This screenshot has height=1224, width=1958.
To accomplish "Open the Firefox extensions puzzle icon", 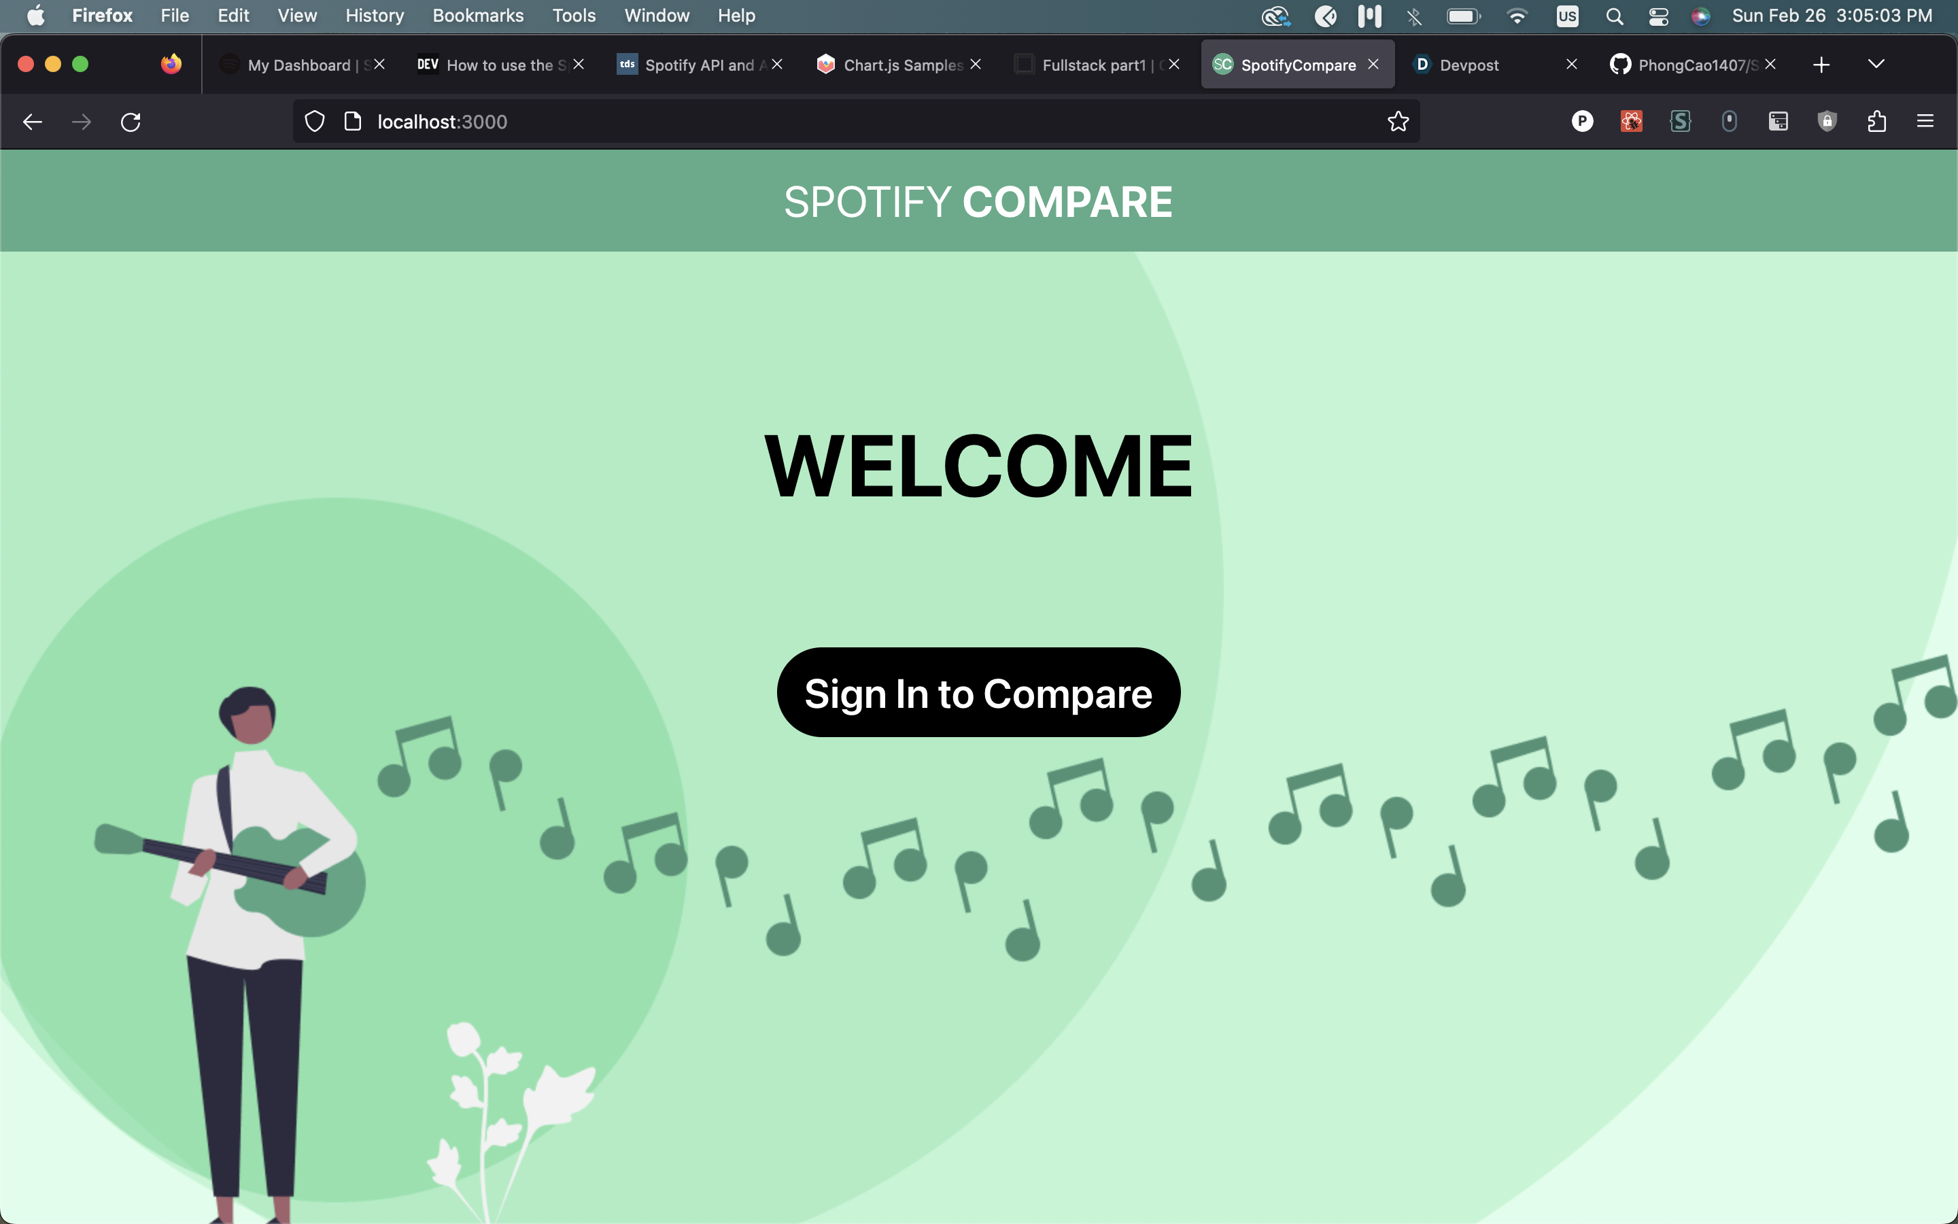I will 1876,122.
